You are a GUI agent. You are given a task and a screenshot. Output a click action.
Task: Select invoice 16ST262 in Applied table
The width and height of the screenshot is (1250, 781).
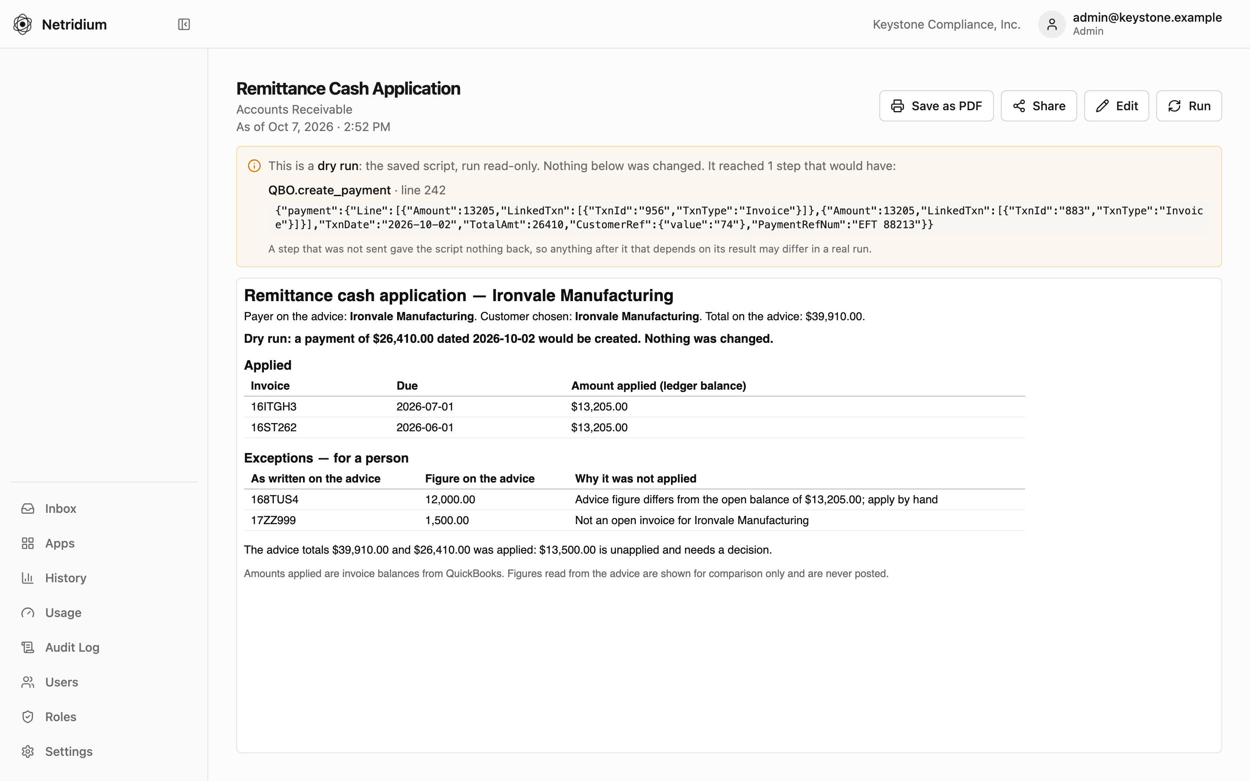click(273, 427)
